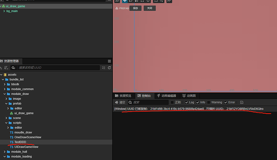Open the 动画图 tab

pyautogui.click(x=189, y=96)
